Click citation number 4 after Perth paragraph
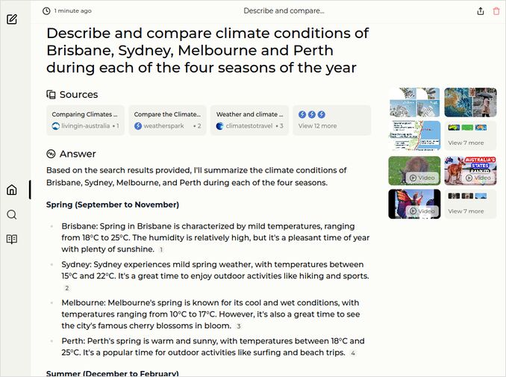 [353, 353]
